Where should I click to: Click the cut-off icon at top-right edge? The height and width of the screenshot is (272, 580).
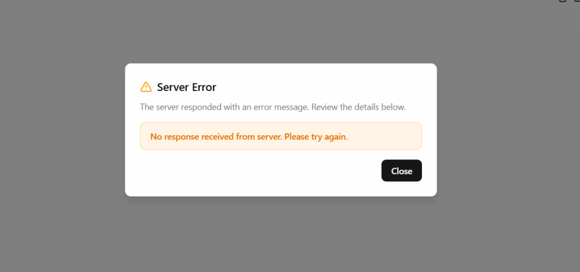tap(578, 1)
